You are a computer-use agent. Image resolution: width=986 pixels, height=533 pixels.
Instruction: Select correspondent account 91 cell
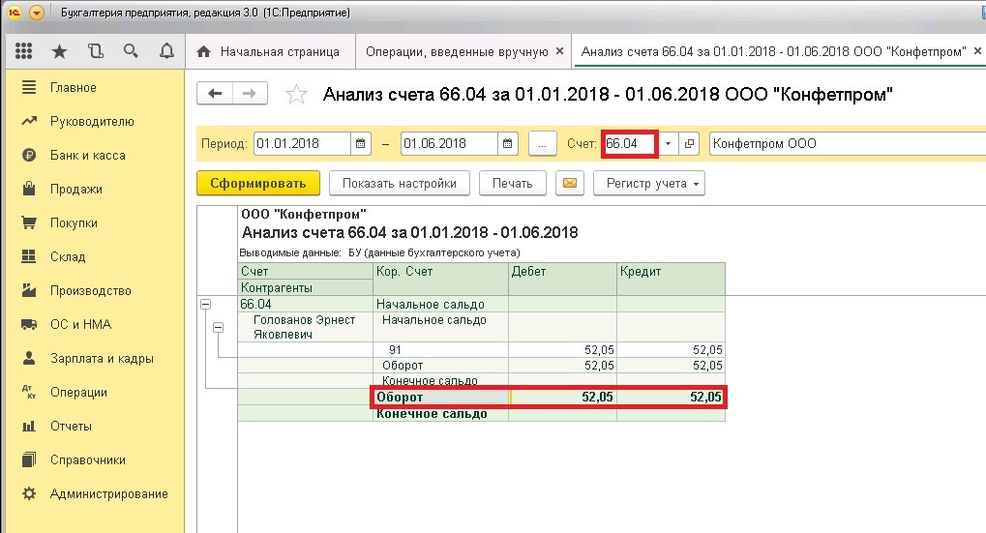pos(441,350)
